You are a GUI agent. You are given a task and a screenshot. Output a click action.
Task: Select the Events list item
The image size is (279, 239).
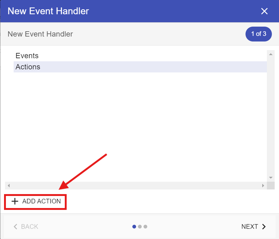(x=27, y=56)
